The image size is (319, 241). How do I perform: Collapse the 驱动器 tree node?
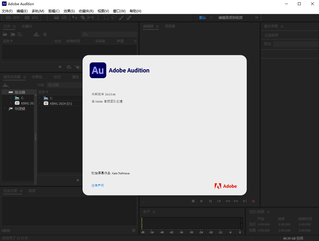[5, 92]
